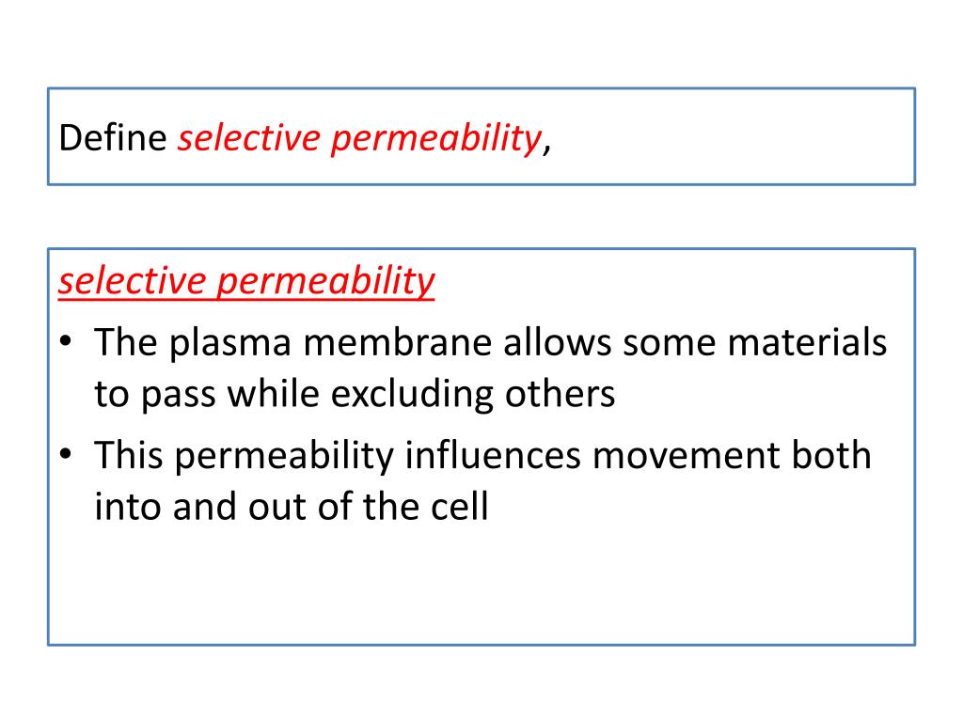Click the underlined "selective permeability" heading
963x722 pixels.
pyautogui.click(x=246, y=282)
